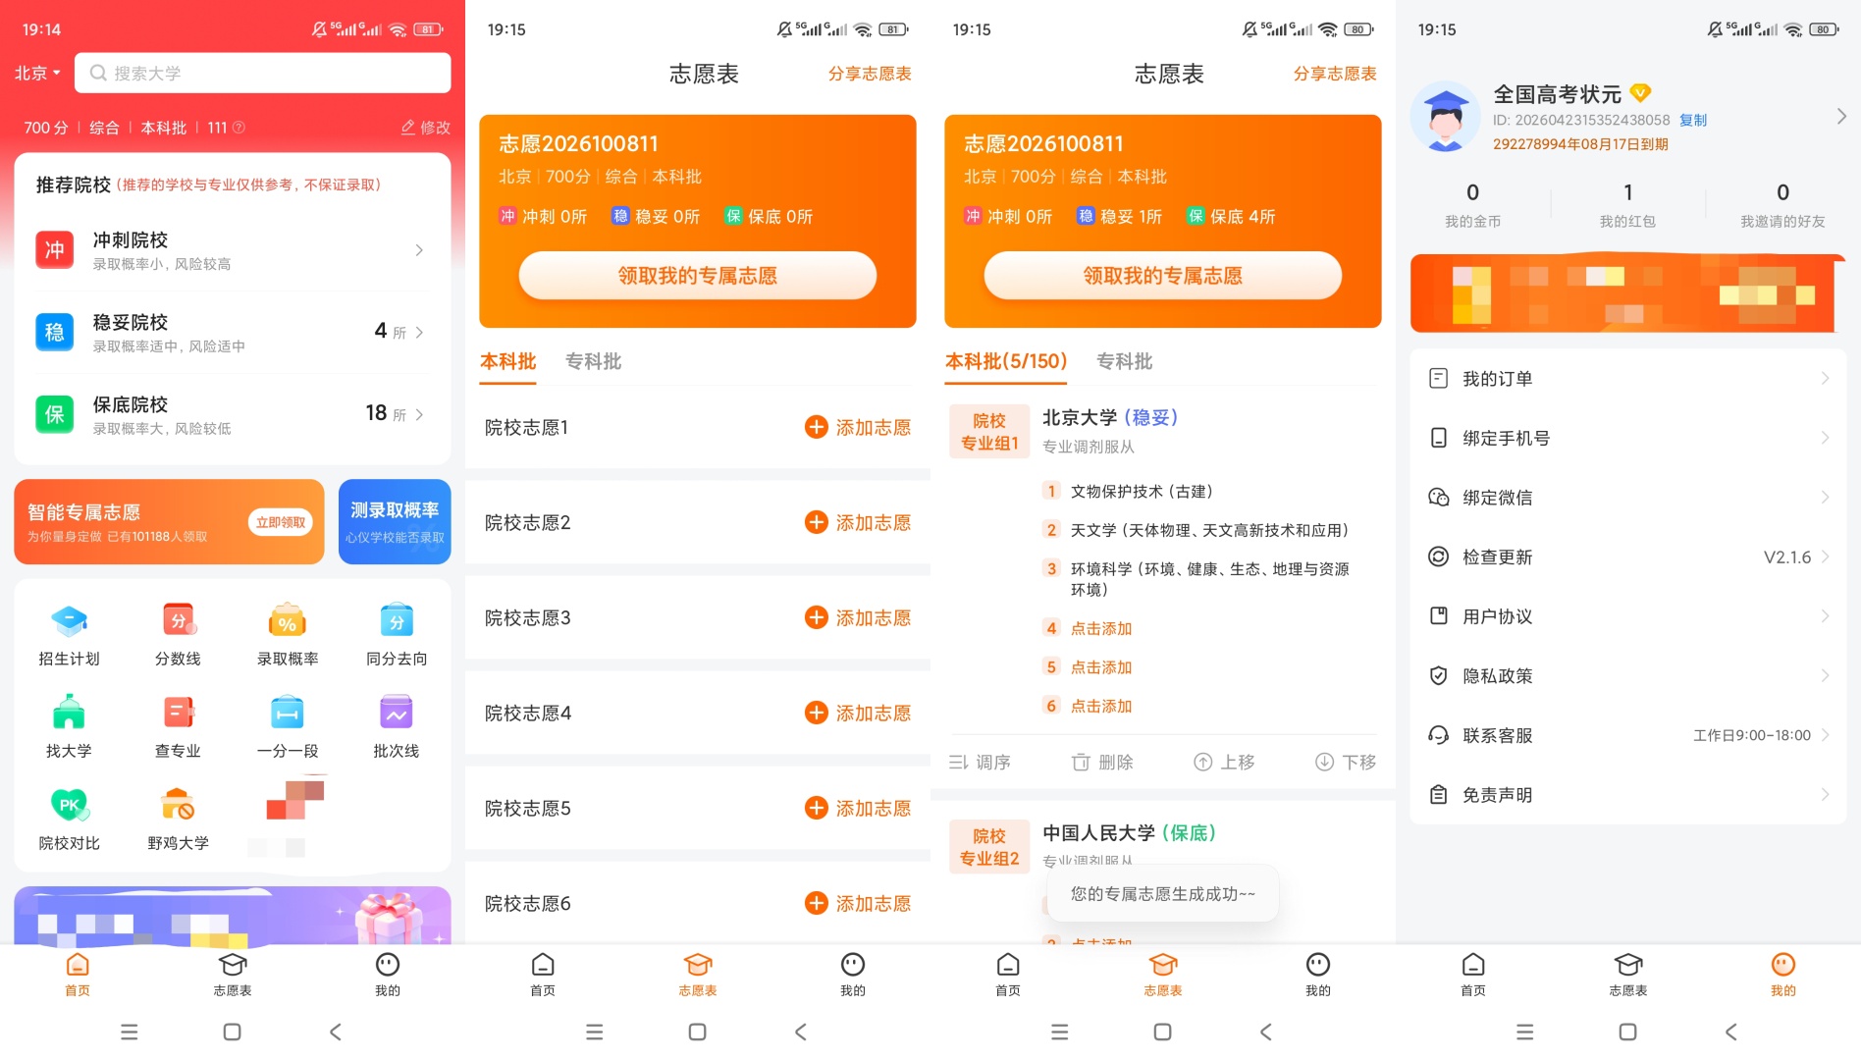
Task: Switch to 专科批 tab in empty 志愿表
Action: [x=593, y=361]
